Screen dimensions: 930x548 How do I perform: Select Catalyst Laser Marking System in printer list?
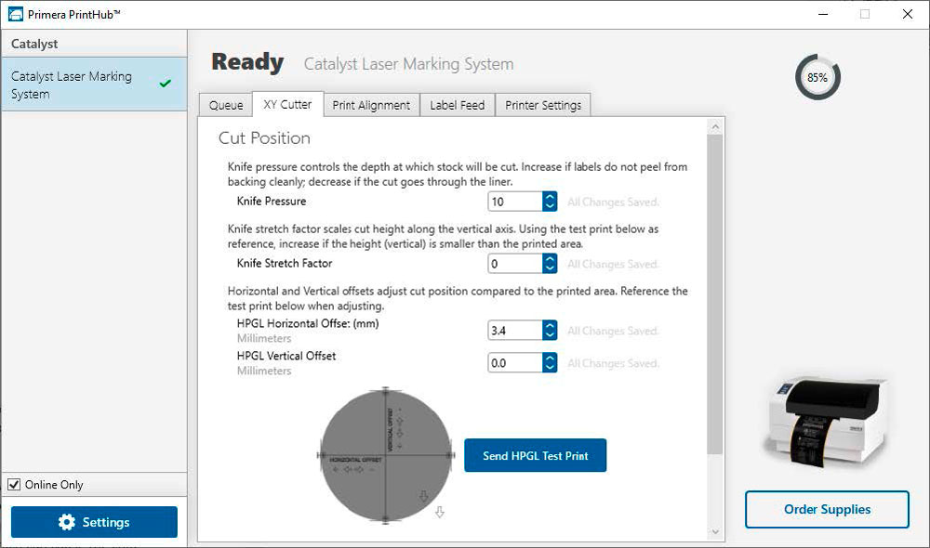(x=94, y=85)
